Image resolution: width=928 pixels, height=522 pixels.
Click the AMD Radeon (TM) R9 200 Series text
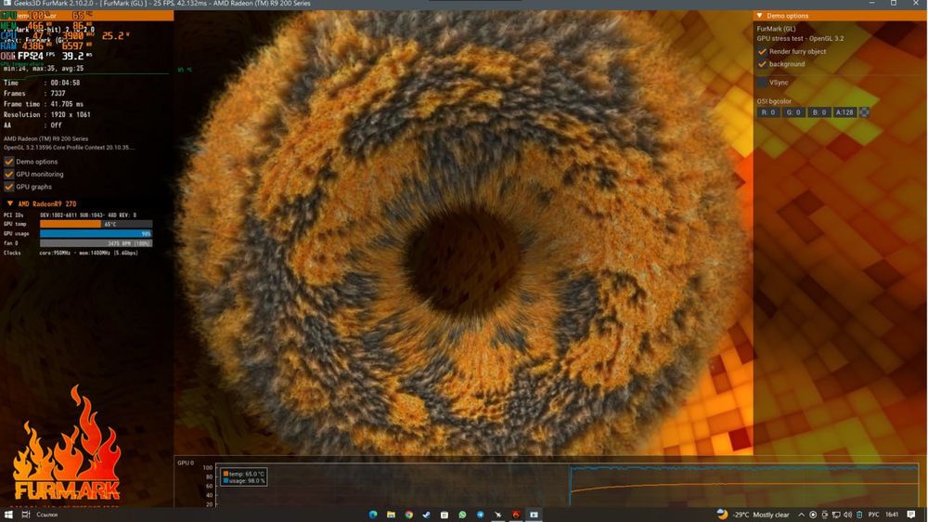[46, 138]
